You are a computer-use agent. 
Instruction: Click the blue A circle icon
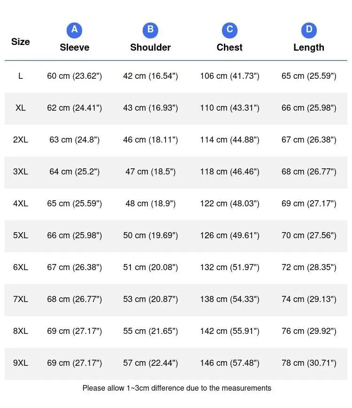(x=75, y=30)
